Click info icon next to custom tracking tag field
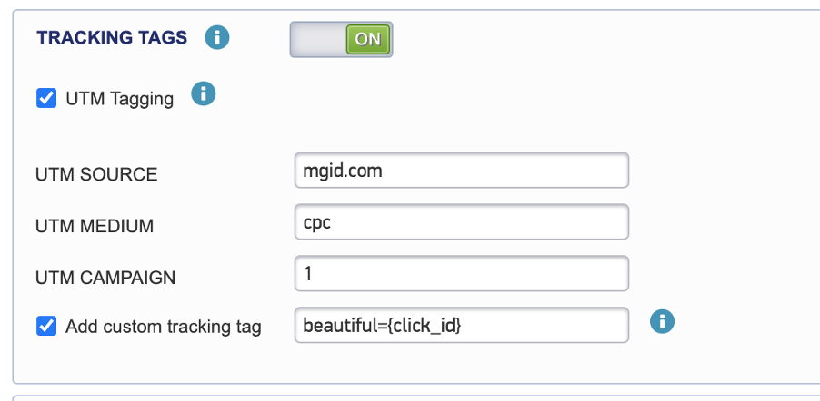This screenshot has height=401, width=820. (x=663, y=321)
